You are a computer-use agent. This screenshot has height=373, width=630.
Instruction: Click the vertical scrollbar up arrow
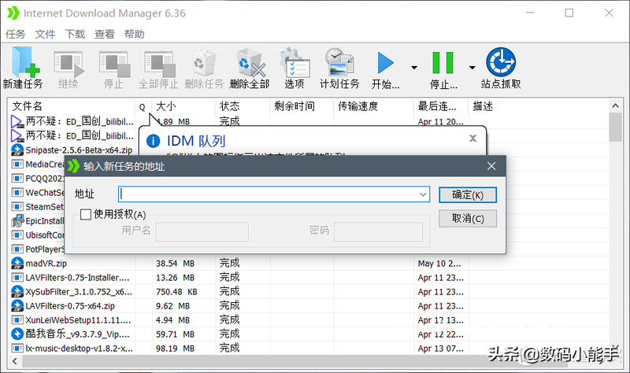pyautogui.click(x=615, y=106)
